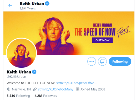This screenshot has height=100, width=136.
Task: Click the @KeithUrban handle
Action: tap(16, 77)
